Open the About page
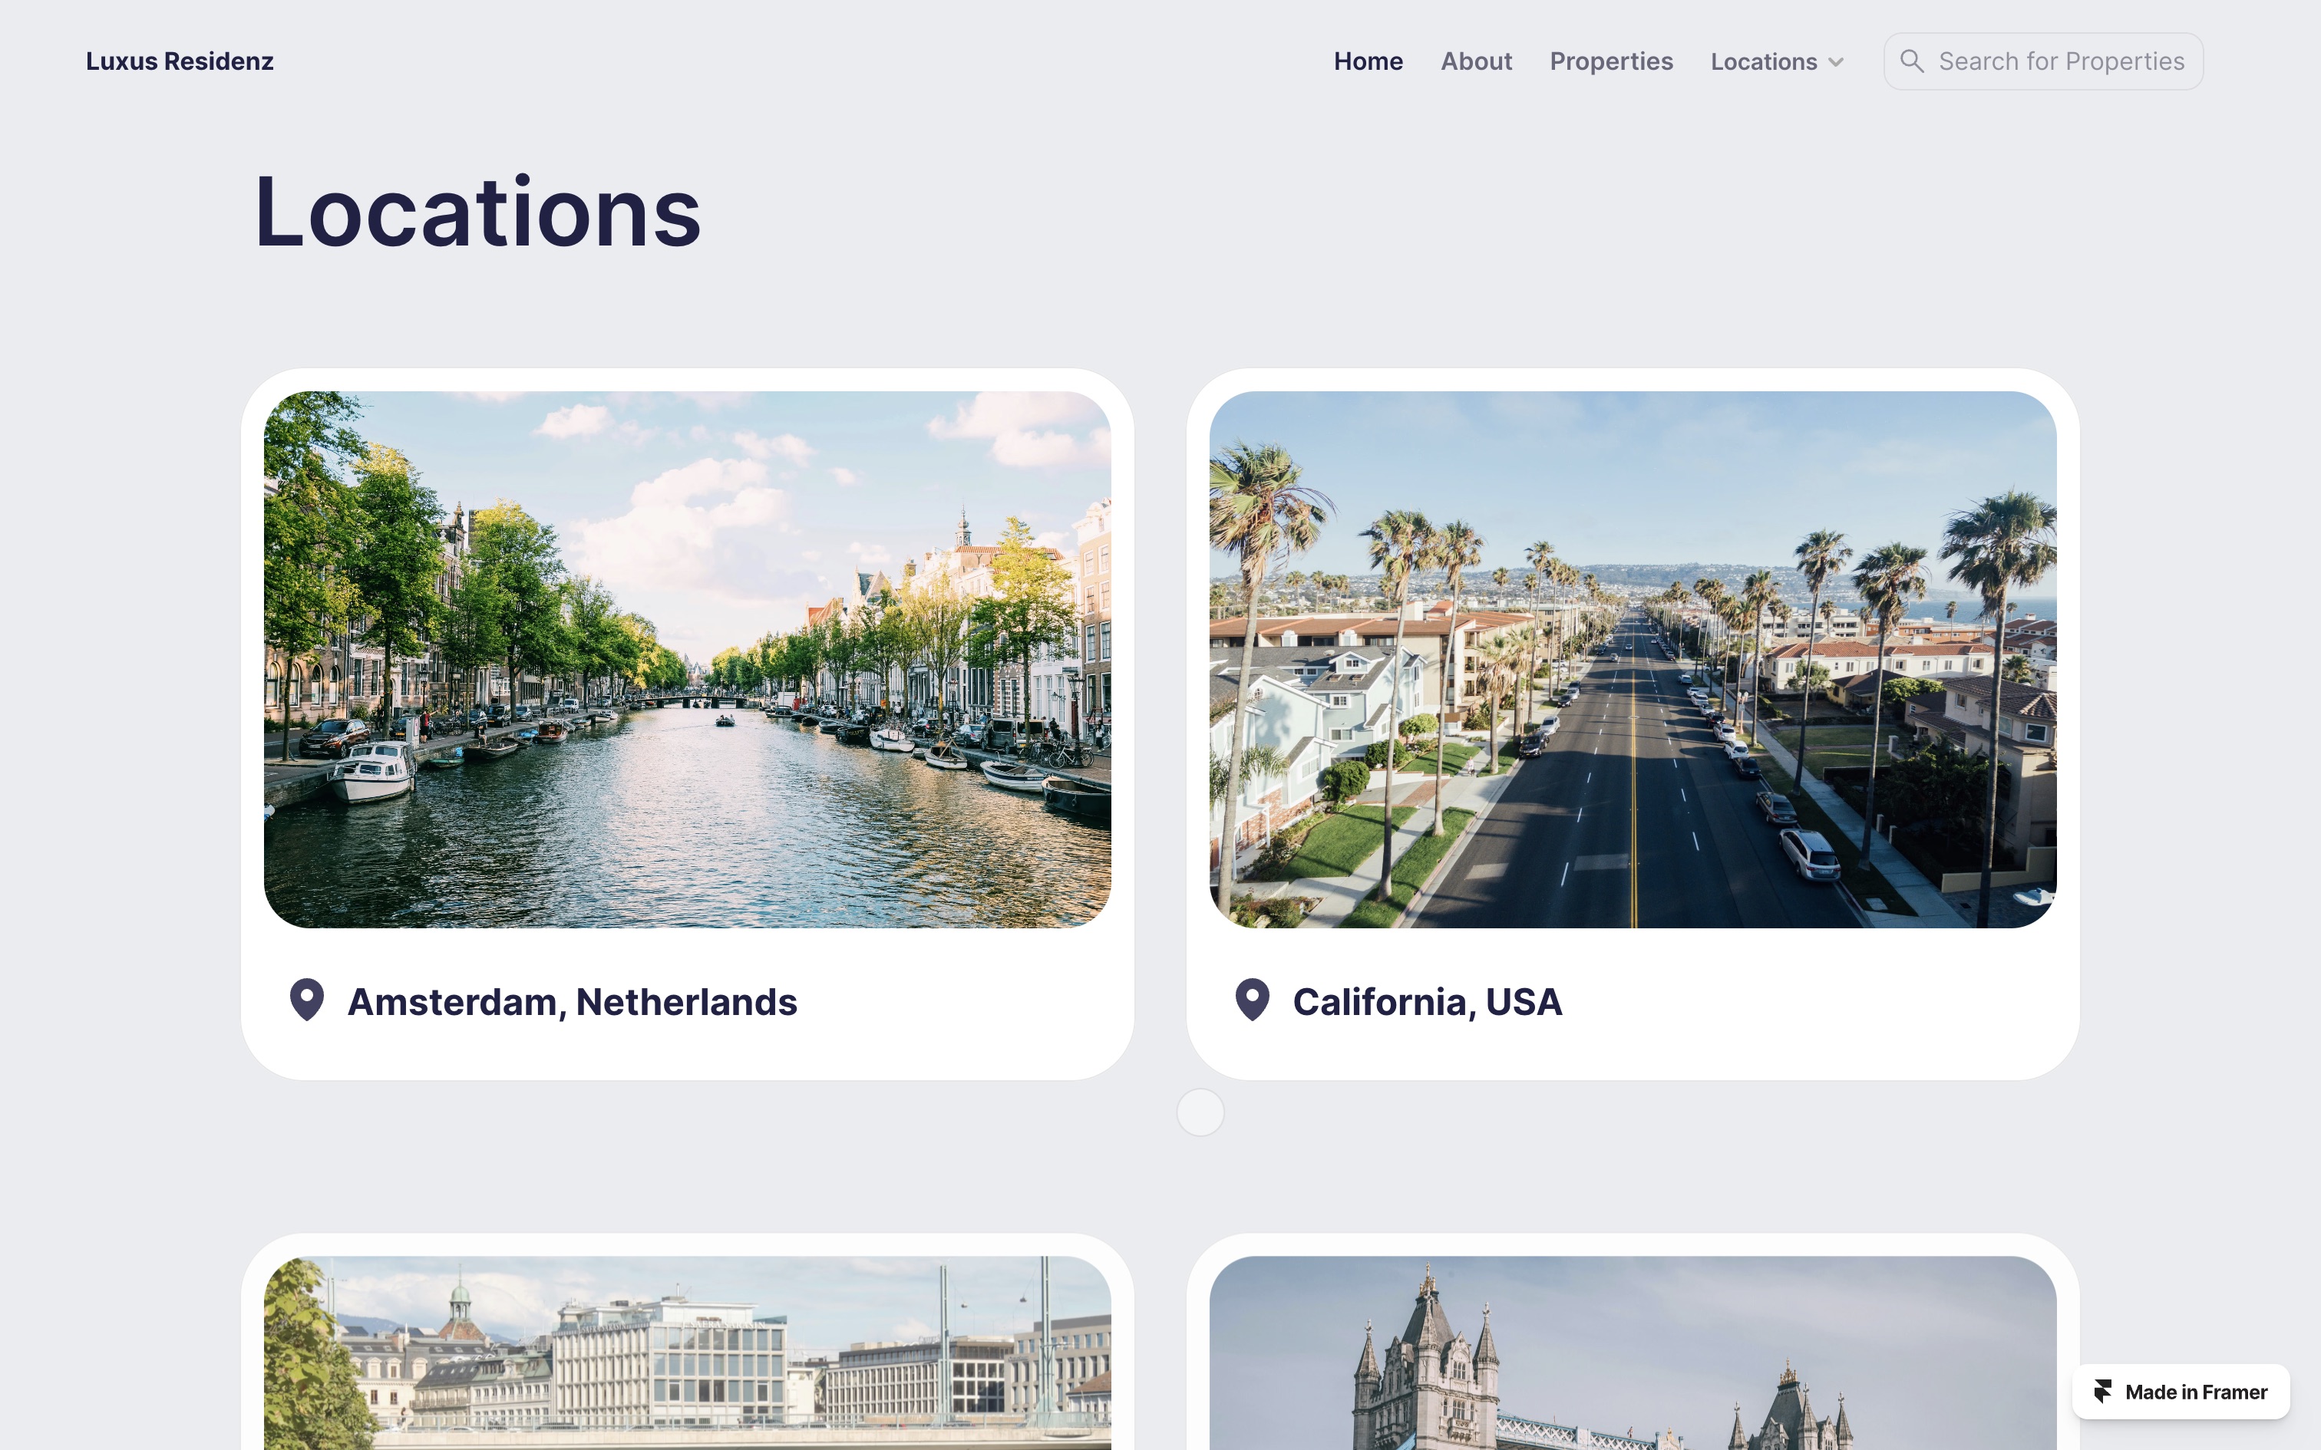The height and width of the screenshot is (1450, 2321). pyautogui.click(x=1475, y=61)
